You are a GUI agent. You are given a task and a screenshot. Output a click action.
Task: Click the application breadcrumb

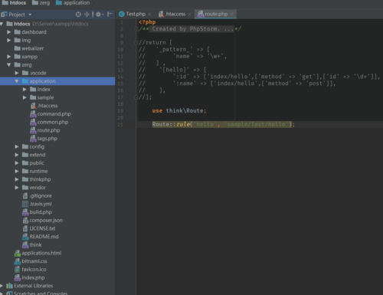(73, 3)
